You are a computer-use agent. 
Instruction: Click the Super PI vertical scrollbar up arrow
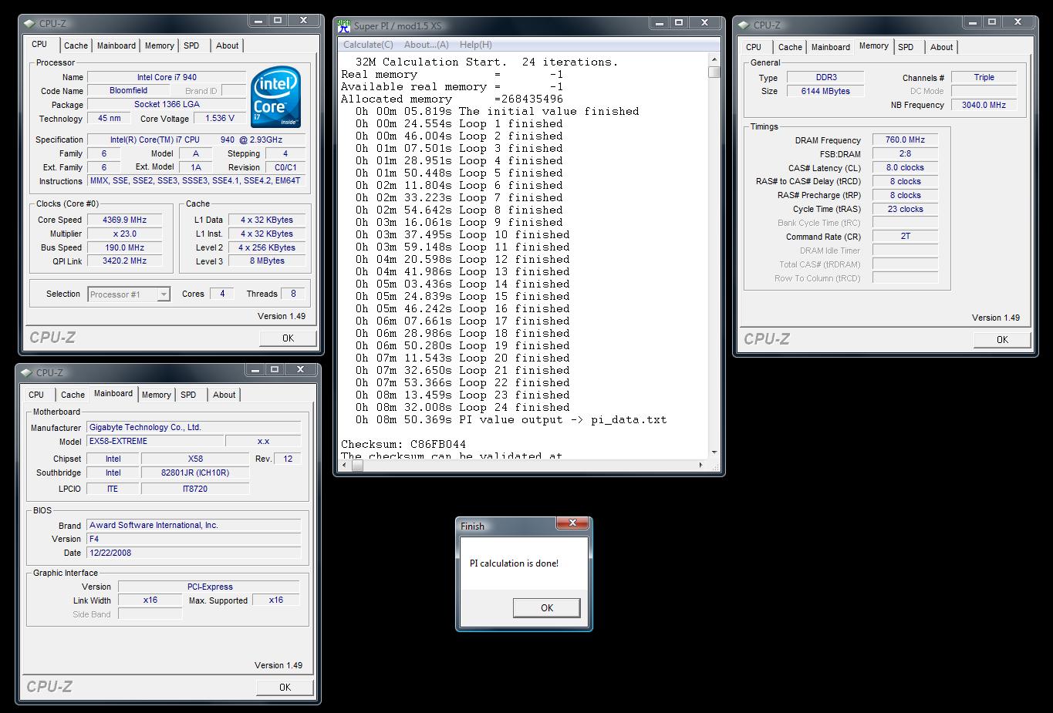[x=714, y=59]
